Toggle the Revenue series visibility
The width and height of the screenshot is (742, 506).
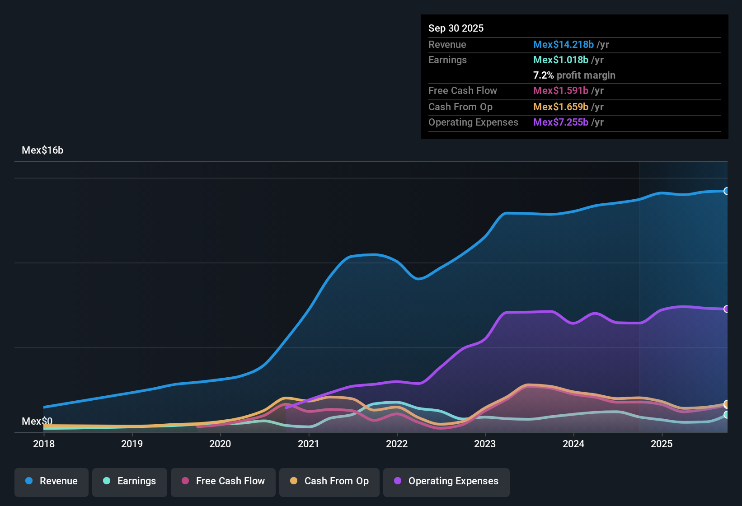[51, 482]
